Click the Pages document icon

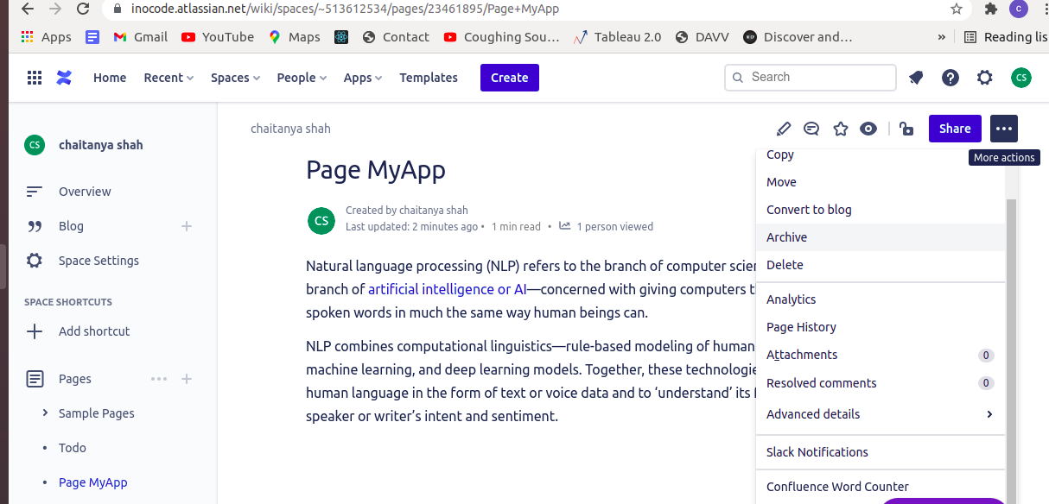pos(35,379)
